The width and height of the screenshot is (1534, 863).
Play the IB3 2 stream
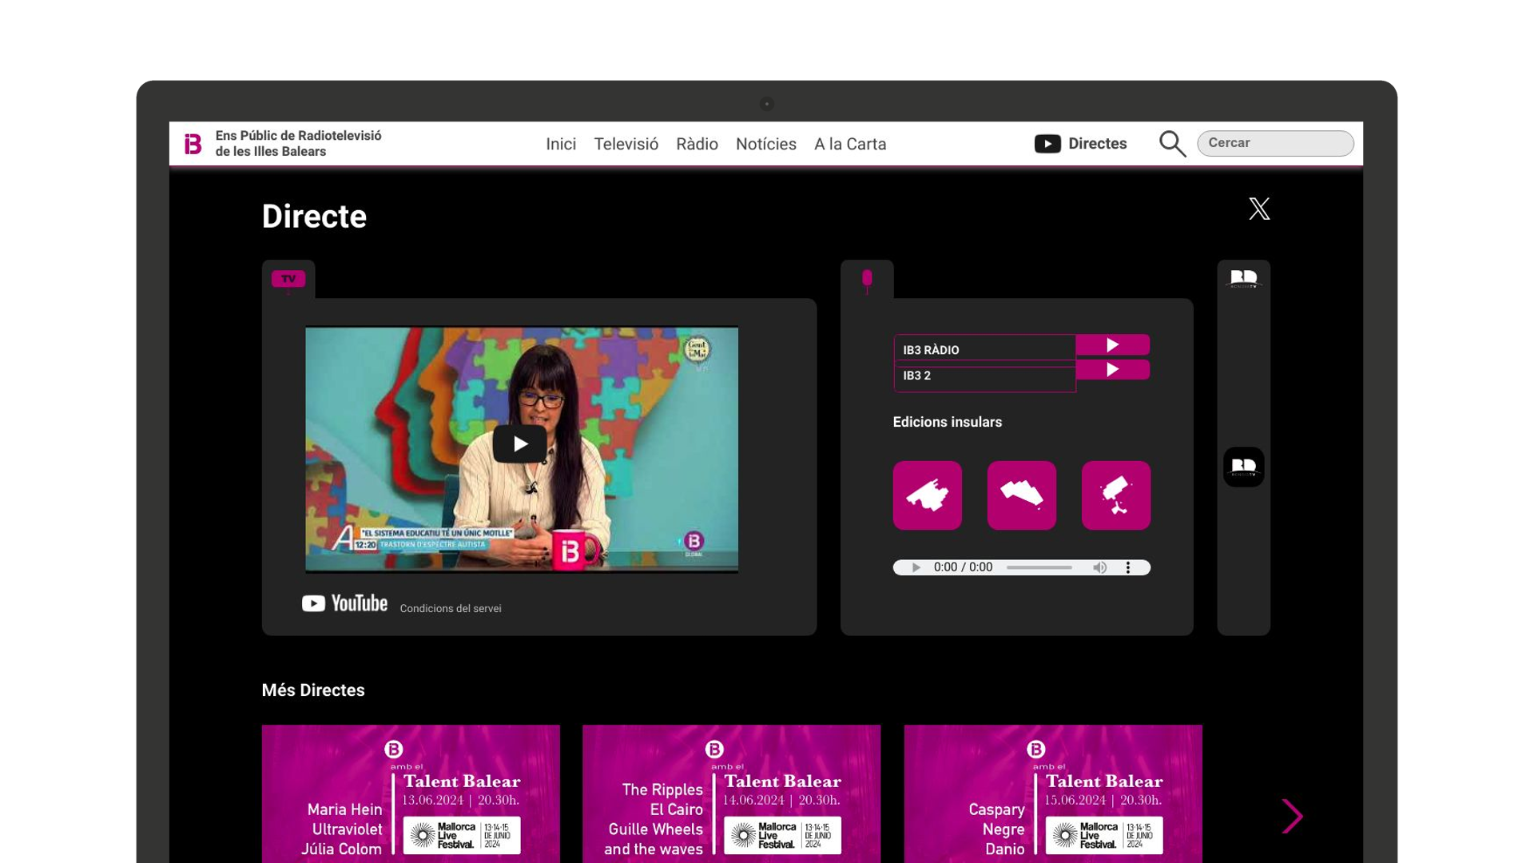tap(1112, 370)
